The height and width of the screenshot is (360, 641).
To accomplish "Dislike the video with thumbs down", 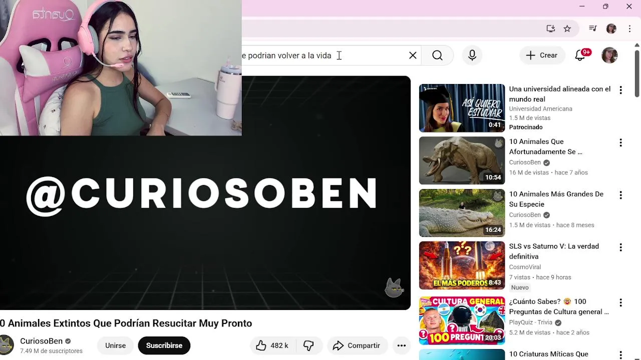I will pyautogui.click(x=309, y=345).
